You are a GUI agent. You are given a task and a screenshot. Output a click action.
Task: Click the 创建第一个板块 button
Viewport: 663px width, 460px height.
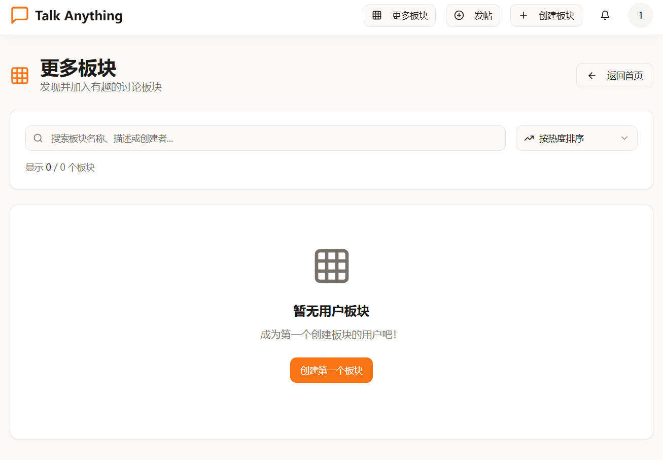coord(331,370)
